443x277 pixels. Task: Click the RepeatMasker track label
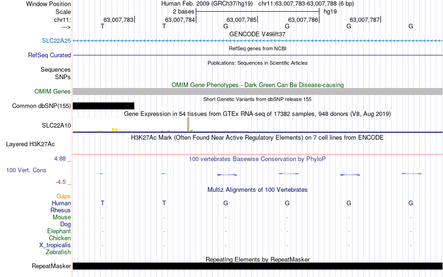pyautogui.click(x=51, y=266)
